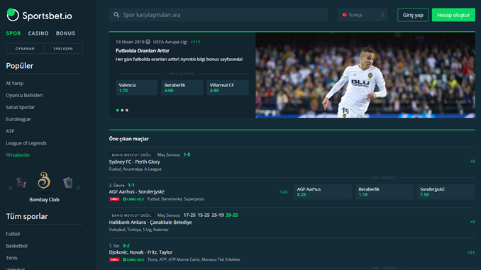Image resolution: width=481 pixels, height=270 pixels.
Task: Open the Türkçe language dropdown
Action: tap(363, 15)
